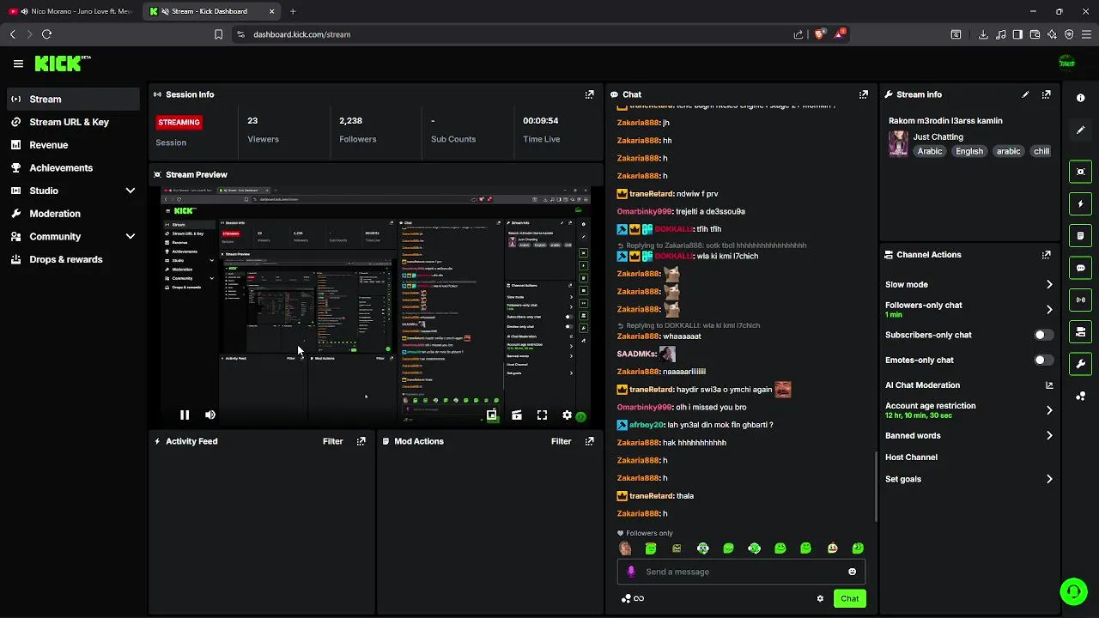Click username traneRetard saying thala
1099x618 pixels.
pyautogui.click(x=651, y=496)
